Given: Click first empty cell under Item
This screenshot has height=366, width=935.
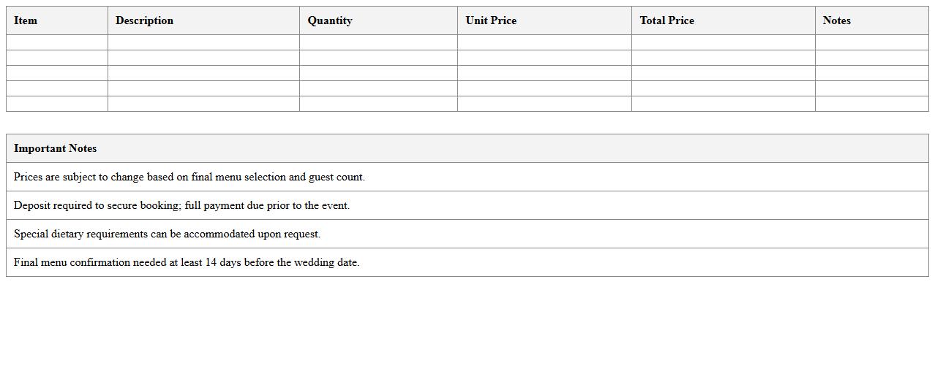Looking at the screenshot, I should point(57,42).
